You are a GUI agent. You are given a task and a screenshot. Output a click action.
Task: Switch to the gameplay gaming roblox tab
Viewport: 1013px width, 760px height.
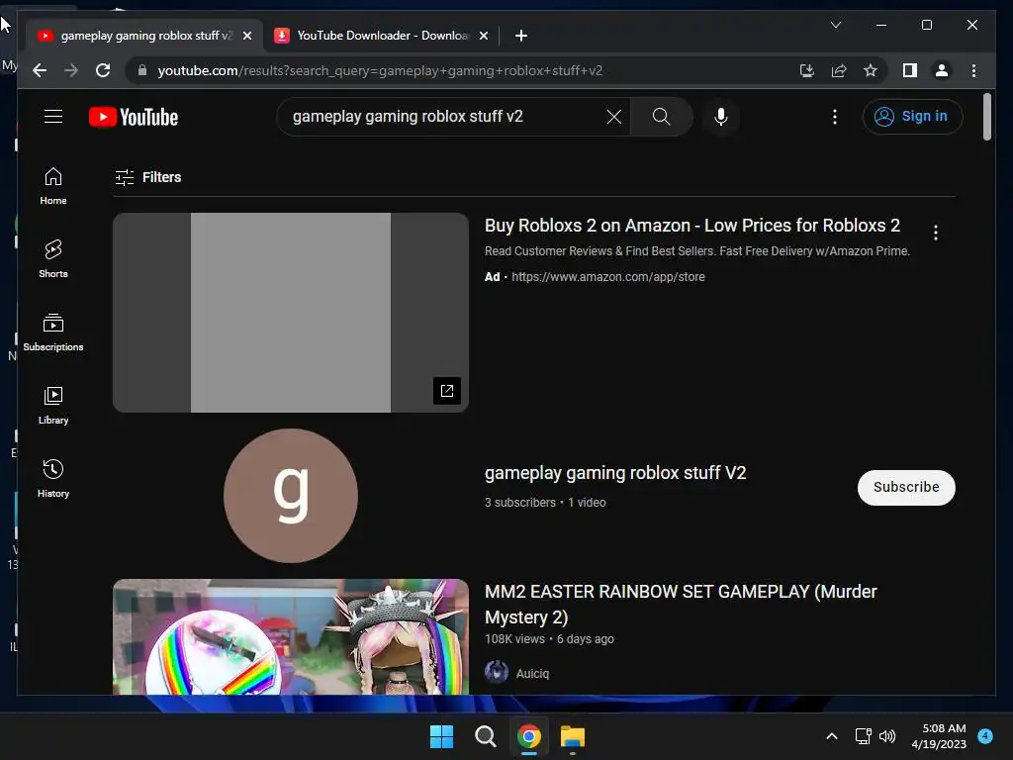144,36
